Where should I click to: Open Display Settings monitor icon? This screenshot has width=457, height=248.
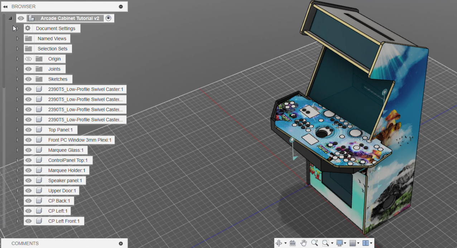pyautogui.click(x=340, y=243)
